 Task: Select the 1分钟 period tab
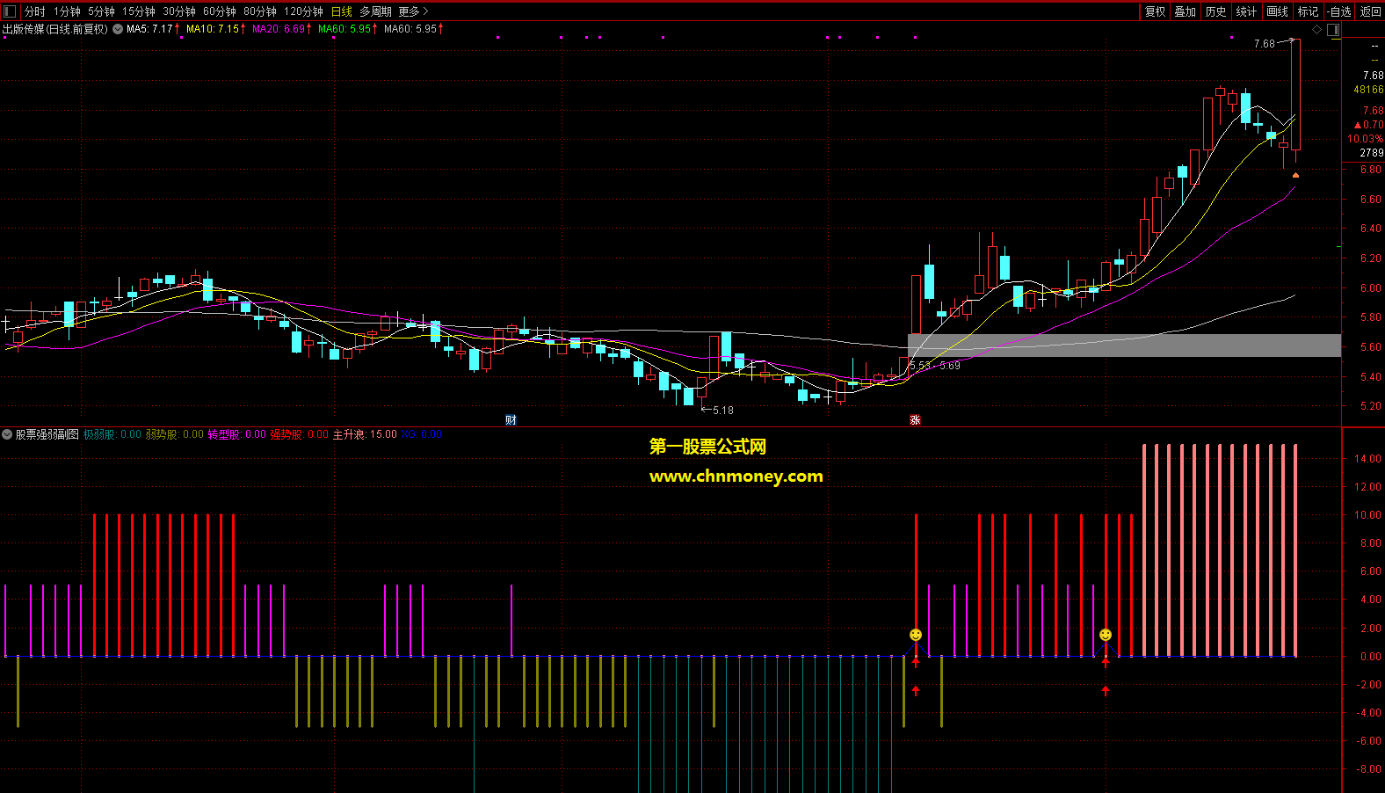pos(67,11)
